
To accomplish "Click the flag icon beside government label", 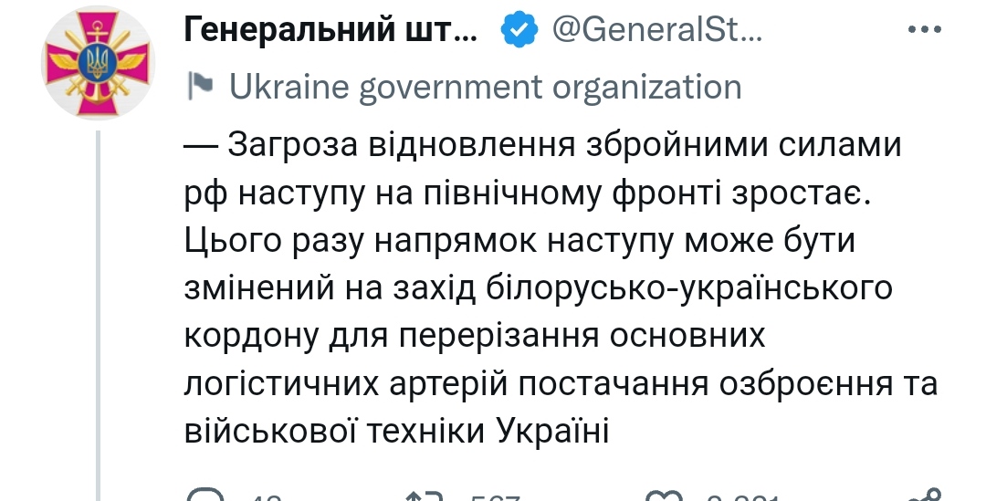I will pyautogui.click(x=200, y=86).
